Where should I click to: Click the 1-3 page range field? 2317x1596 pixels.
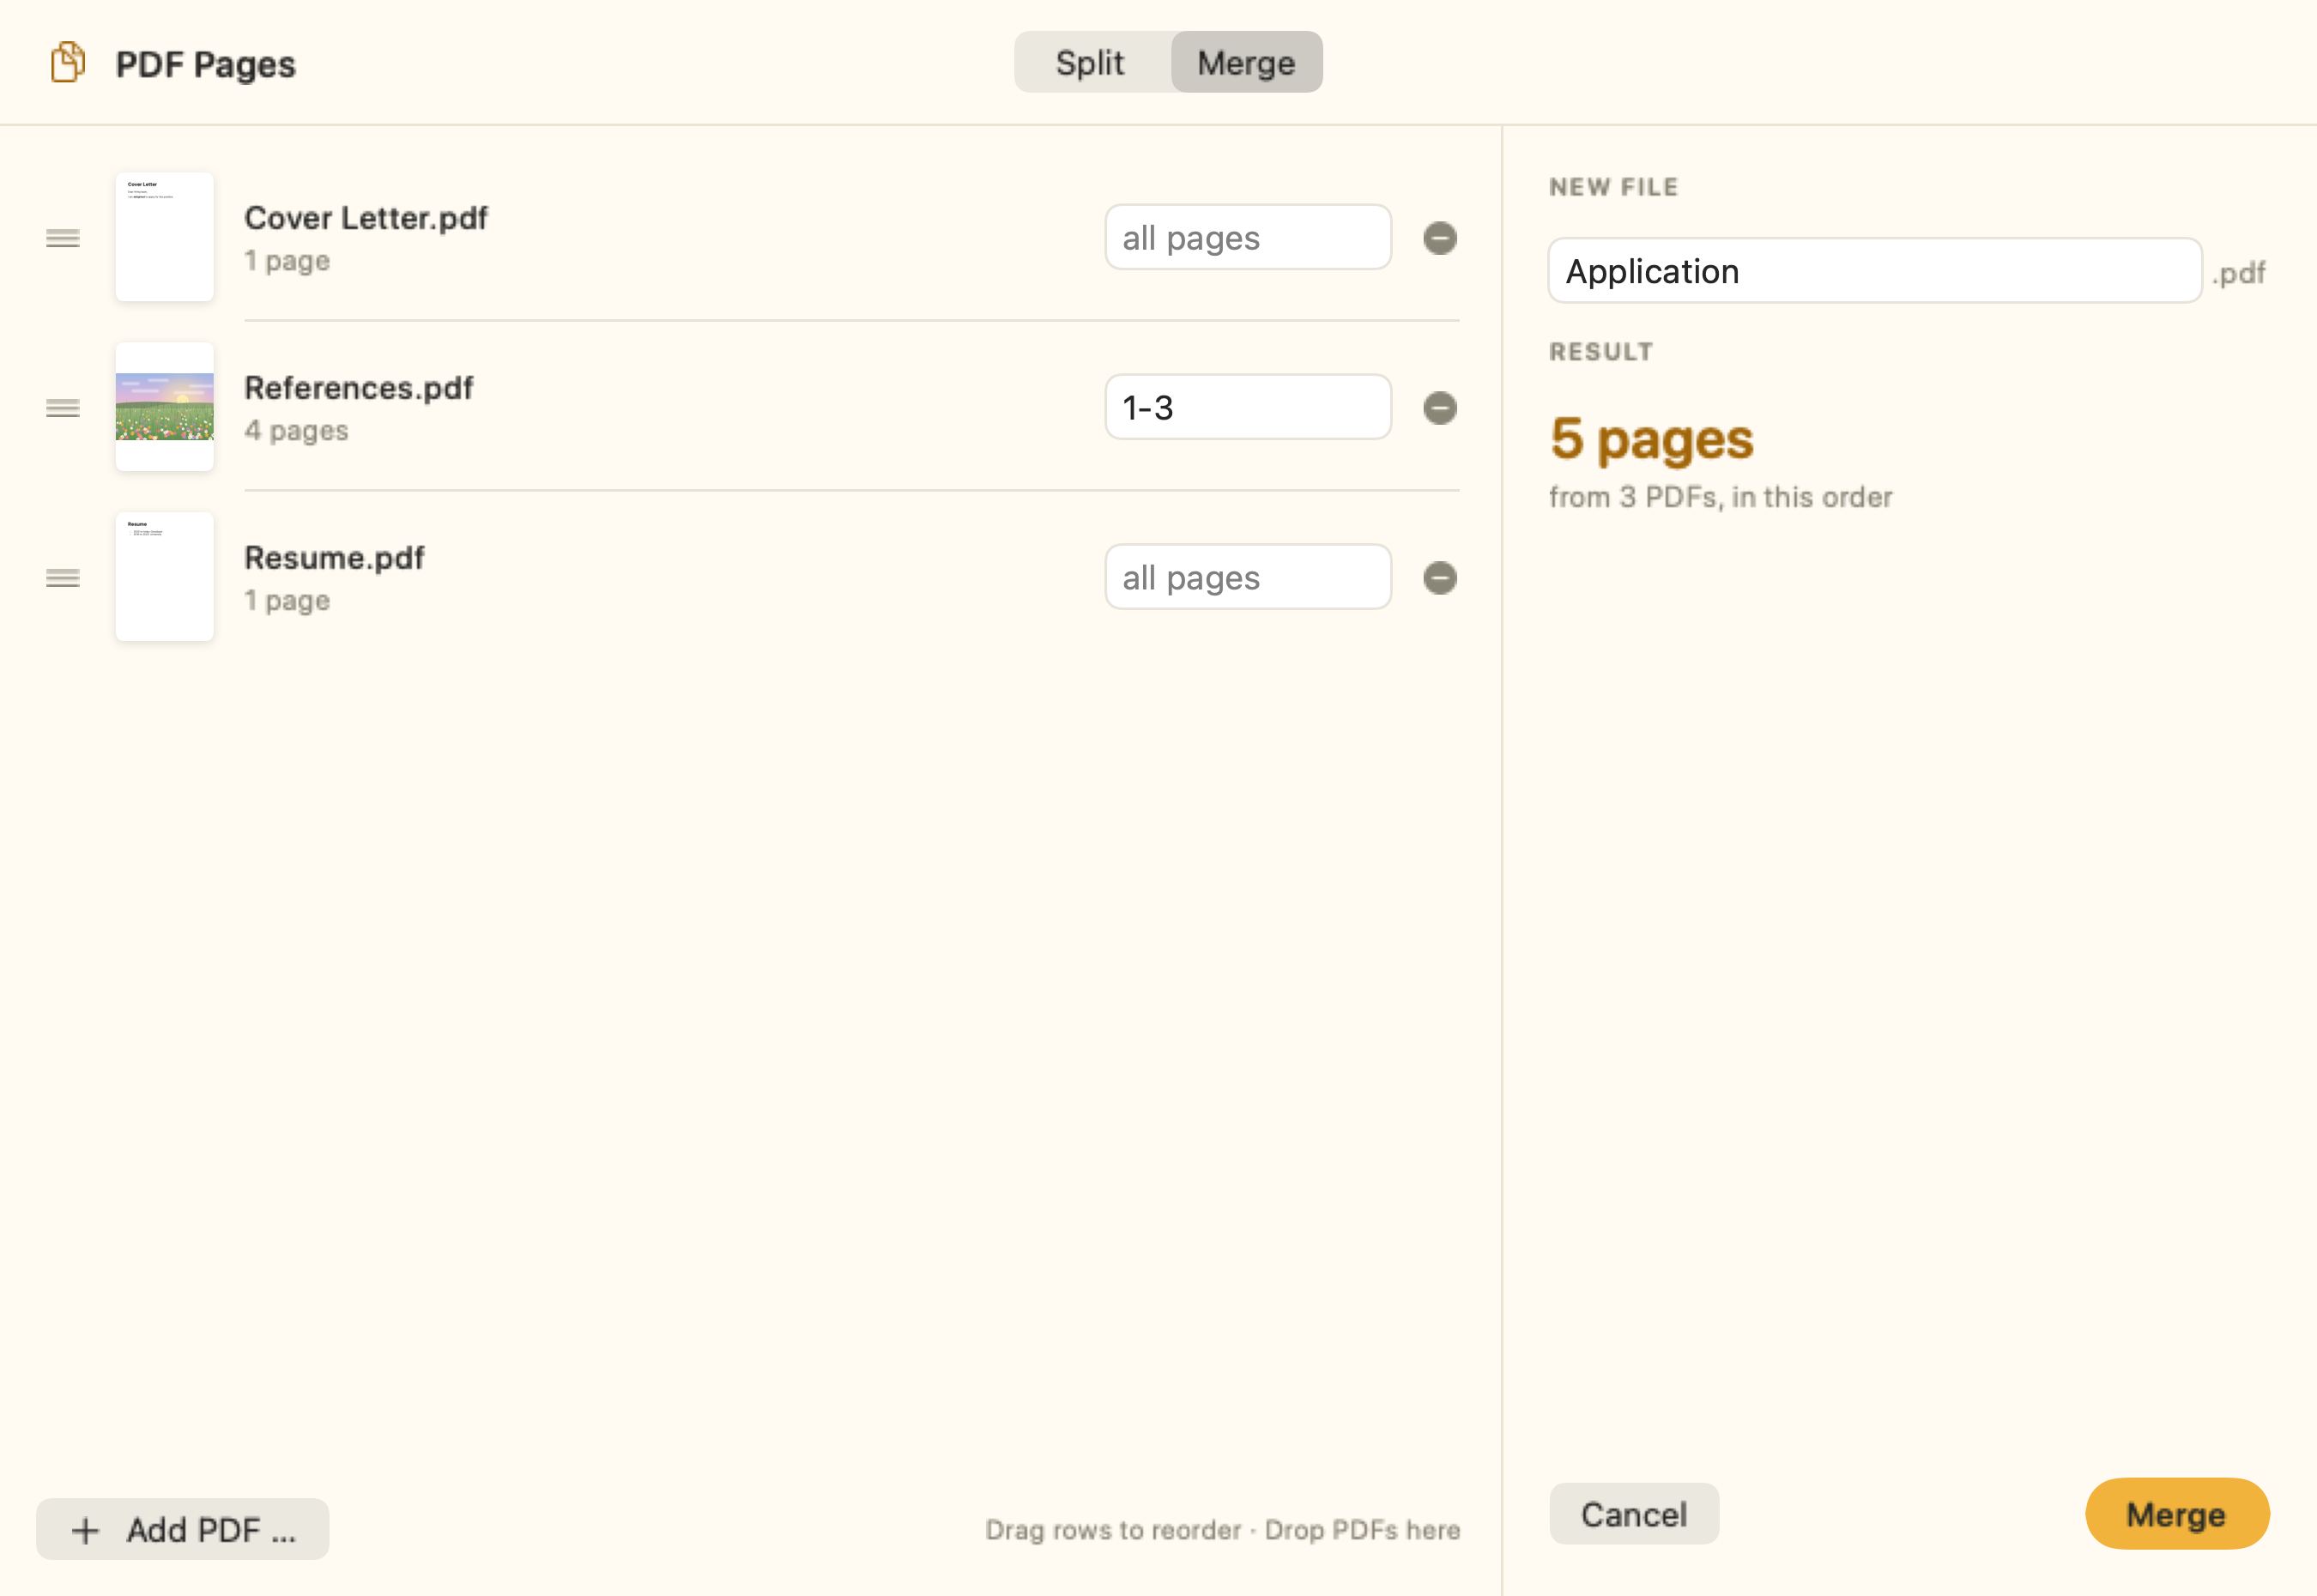click(x=1247, y=407)
